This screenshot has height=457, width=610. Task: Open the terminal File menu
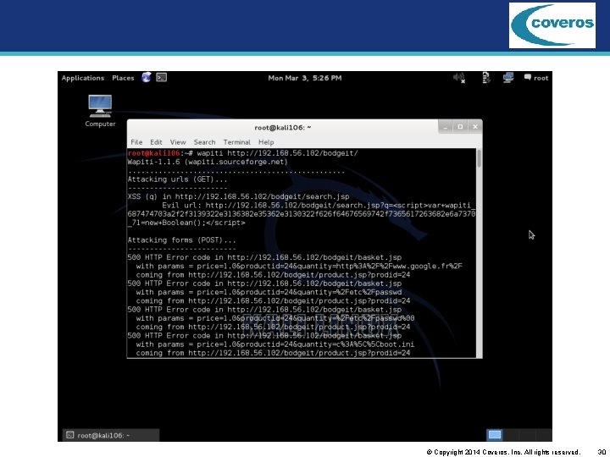136,142
